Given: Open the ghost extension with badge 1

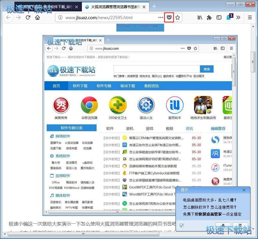Looking at the screenshot, I should click(229, 17).
